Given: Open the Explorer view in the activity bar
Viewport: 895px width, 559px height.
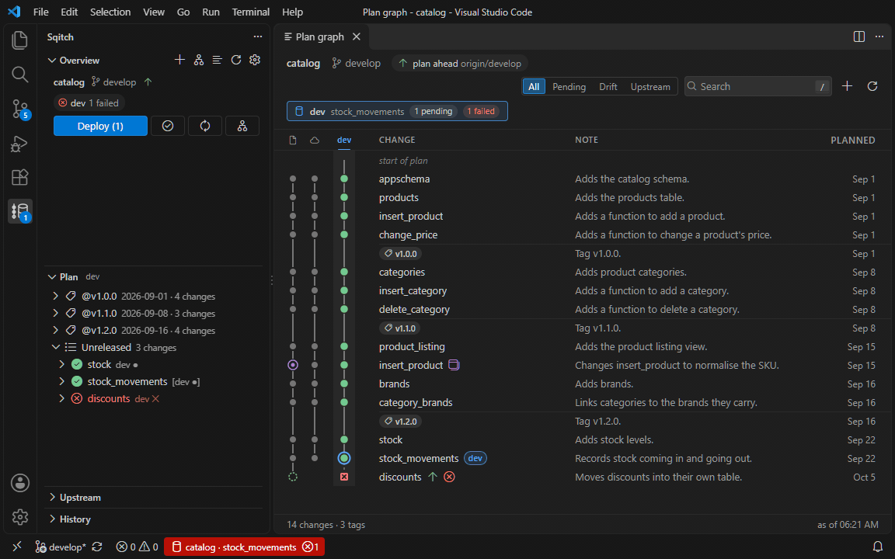Looking at the screenshot, I should point(20,40).
